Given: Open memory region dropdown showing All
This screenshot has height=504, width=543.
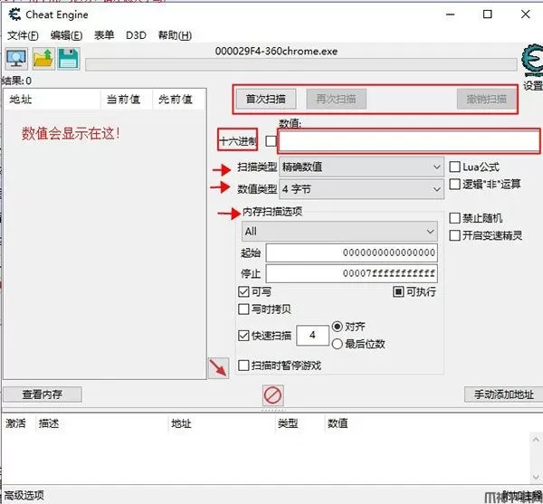Looking at the screenshot, I should 339,232.
